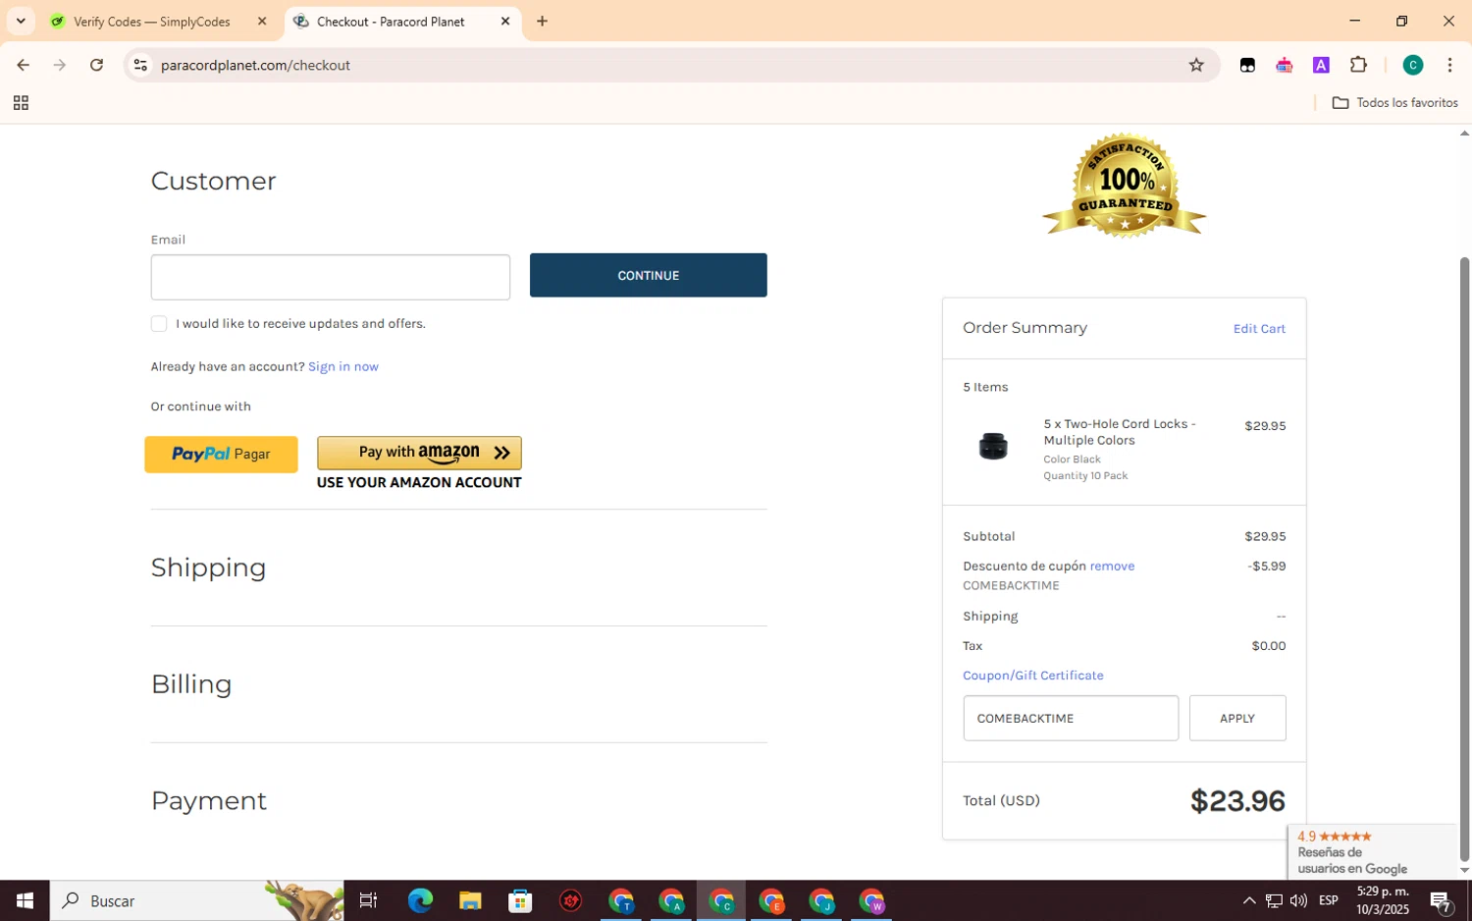Remove the COMEBACKTIME coupon discount
The image size is (1472, 921).
1112,566
